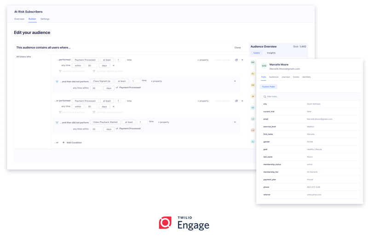Add "and then did not perform" under "or performed" condition

point(108,112)
